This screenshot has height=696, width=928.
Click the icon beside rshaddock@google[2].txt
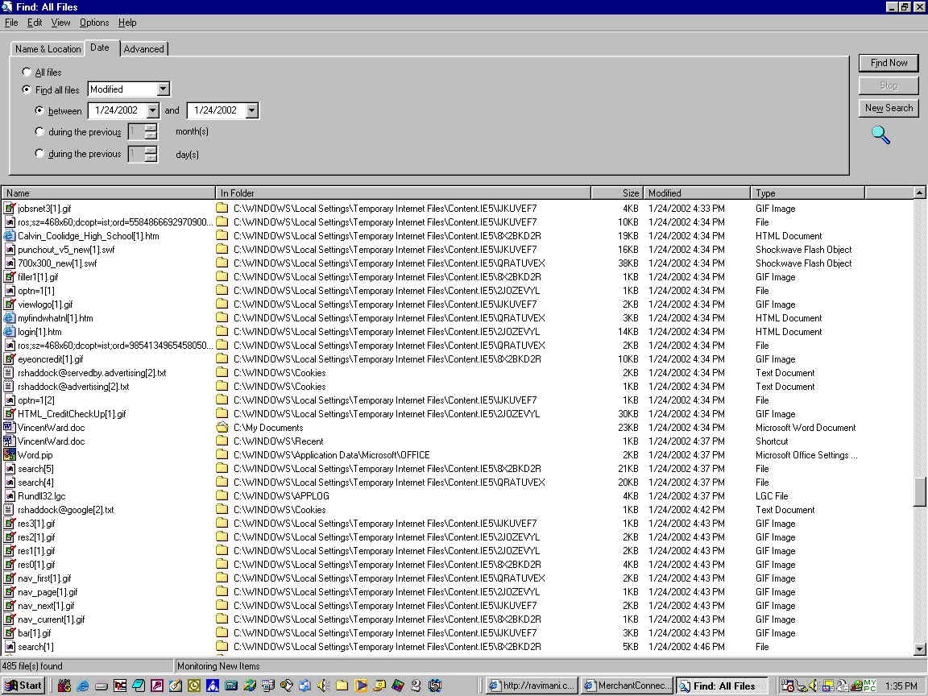tap(10, 510)
